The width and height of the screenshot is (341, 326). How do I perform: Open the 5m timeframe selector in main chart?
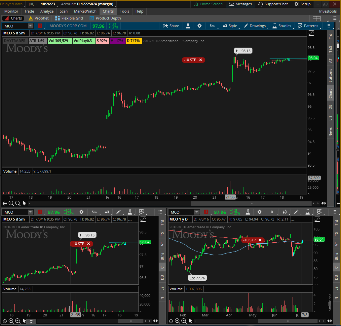click(x=212, y=26)
